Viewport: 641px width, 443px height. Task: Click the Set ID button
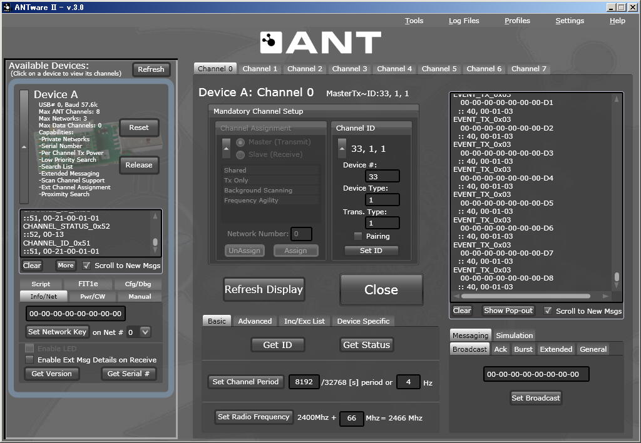[371, 251]
